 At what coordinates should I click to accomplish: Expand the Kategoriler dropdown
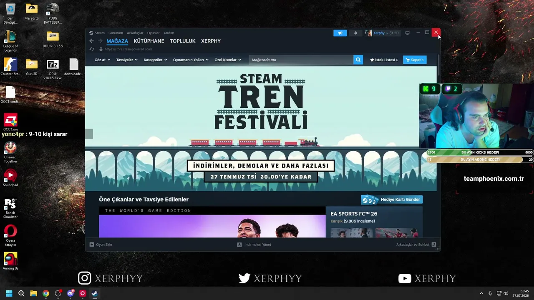pyautogui.click(x=155, y=60)
